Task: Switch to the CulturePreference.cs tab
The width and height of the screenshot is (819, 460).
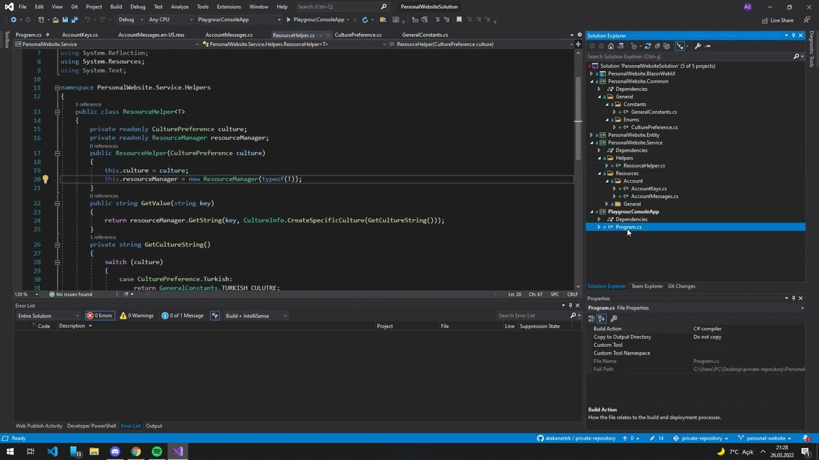Action: 358,35
